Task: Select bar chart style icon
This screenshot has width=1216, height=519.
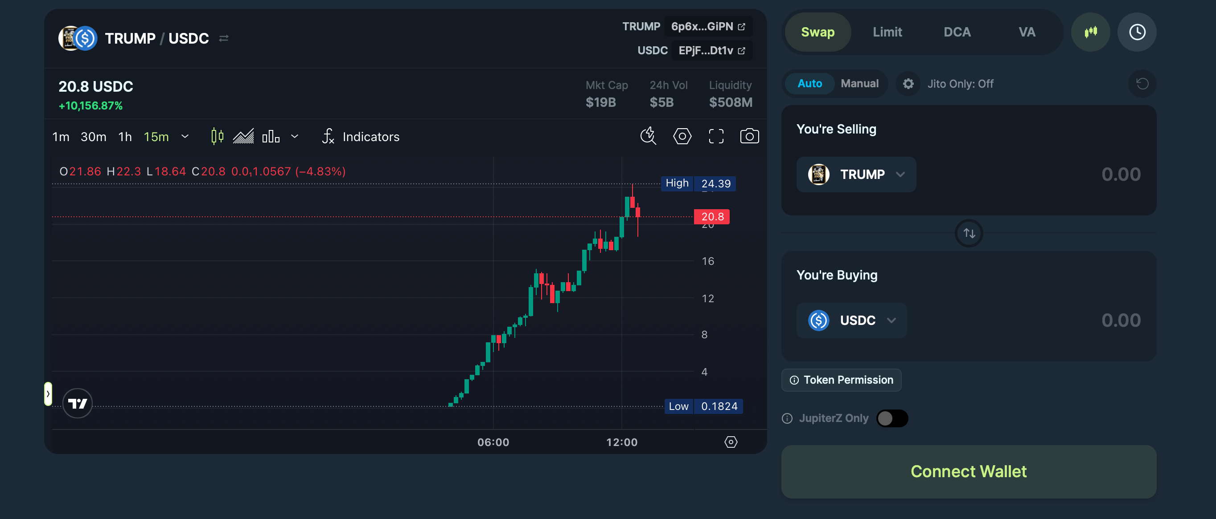Action: point(271,137)
